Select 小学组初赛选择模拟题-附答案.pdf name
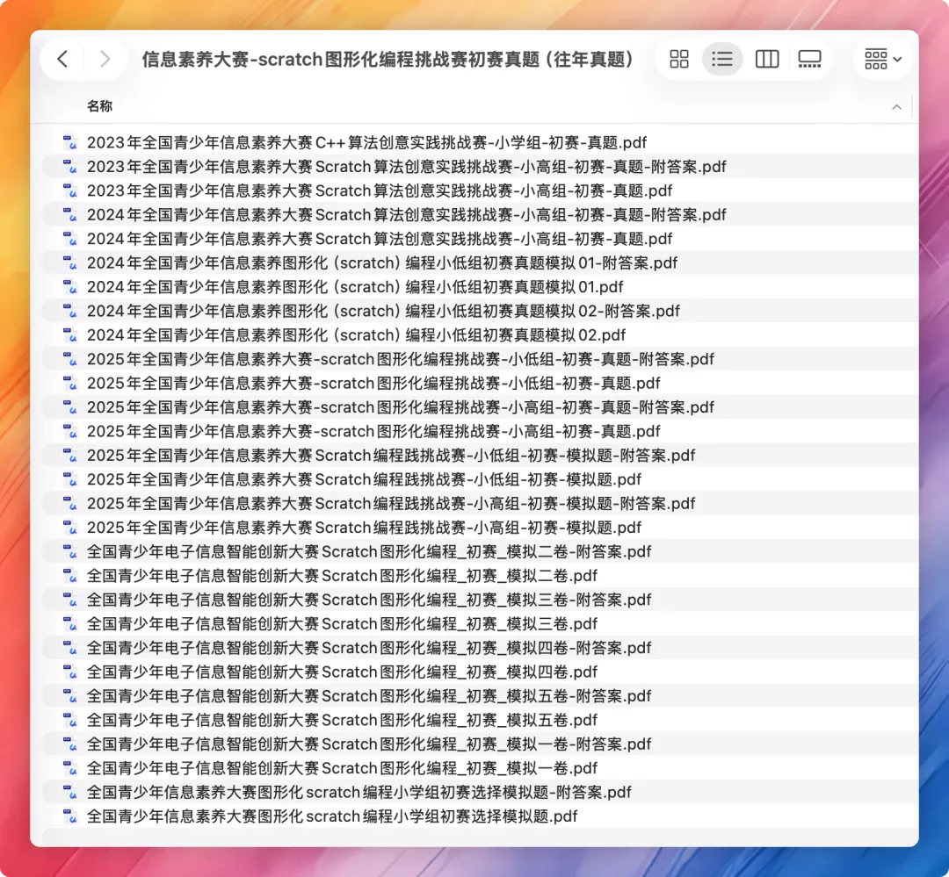 click(359, 793)
